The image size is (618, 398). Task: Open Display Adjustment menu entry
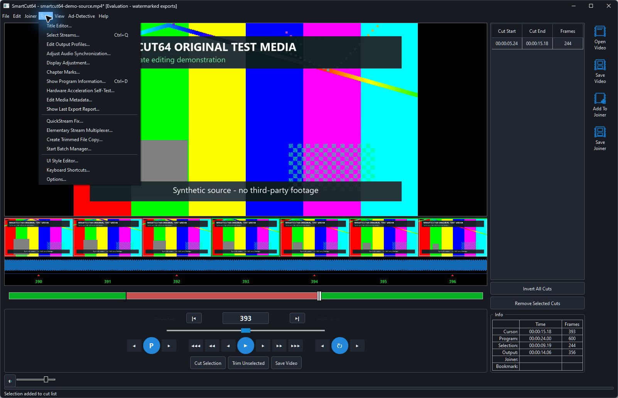89,63
